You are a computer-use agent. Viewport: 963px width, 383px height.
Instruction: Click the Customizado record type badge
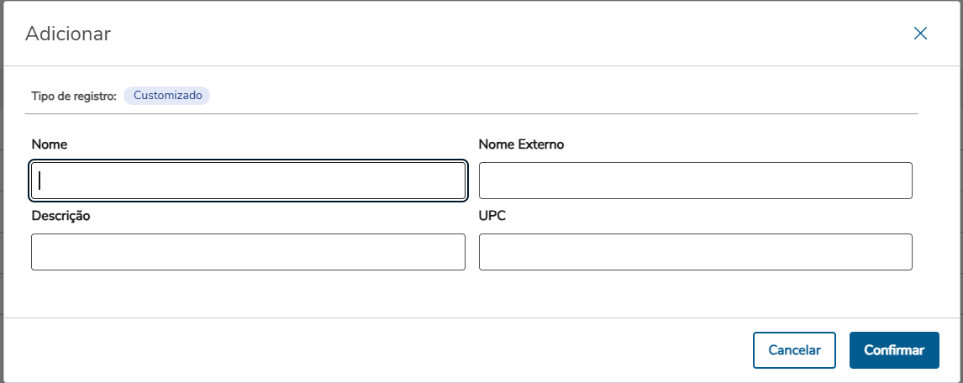(167, 96)
